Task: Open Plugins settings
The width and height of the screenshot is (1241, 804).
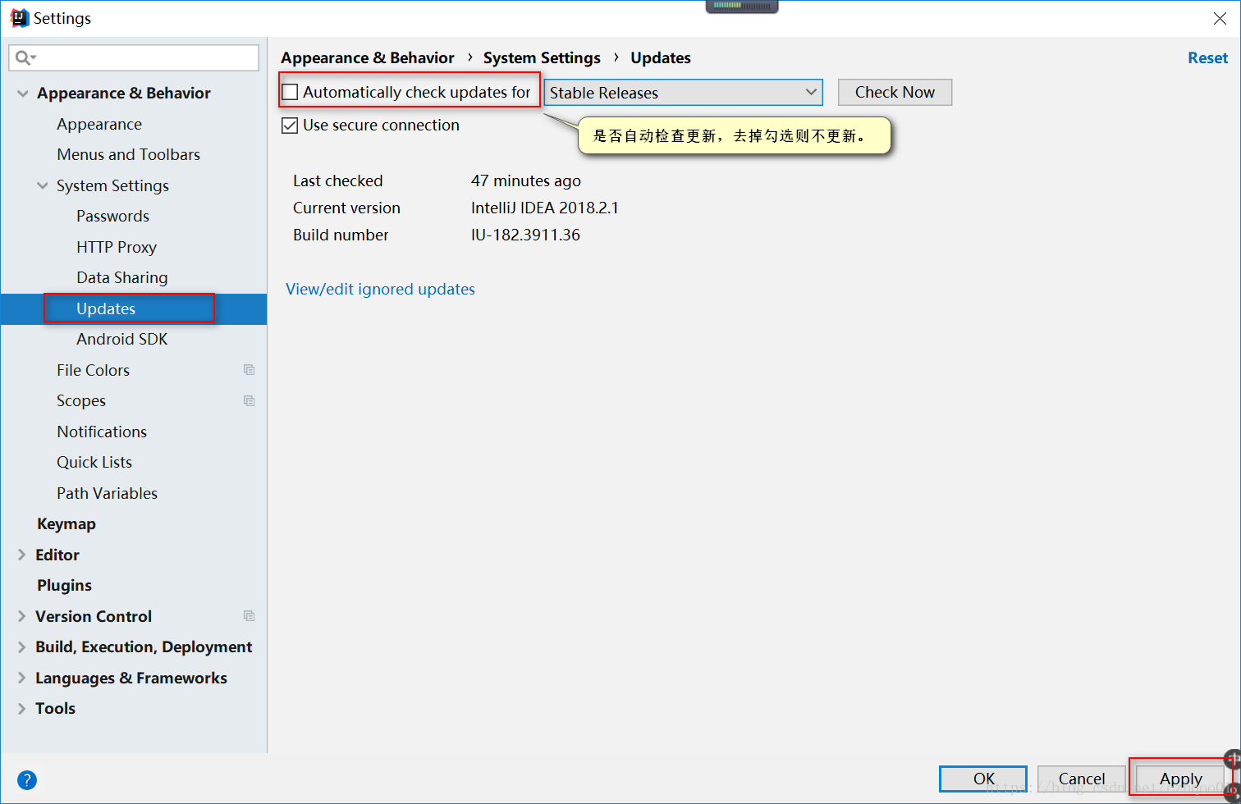Action: coord(64,586)
